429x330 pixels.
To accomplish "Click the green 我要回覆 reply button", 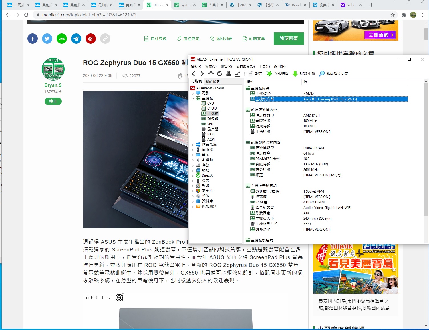I will point(289,39).
